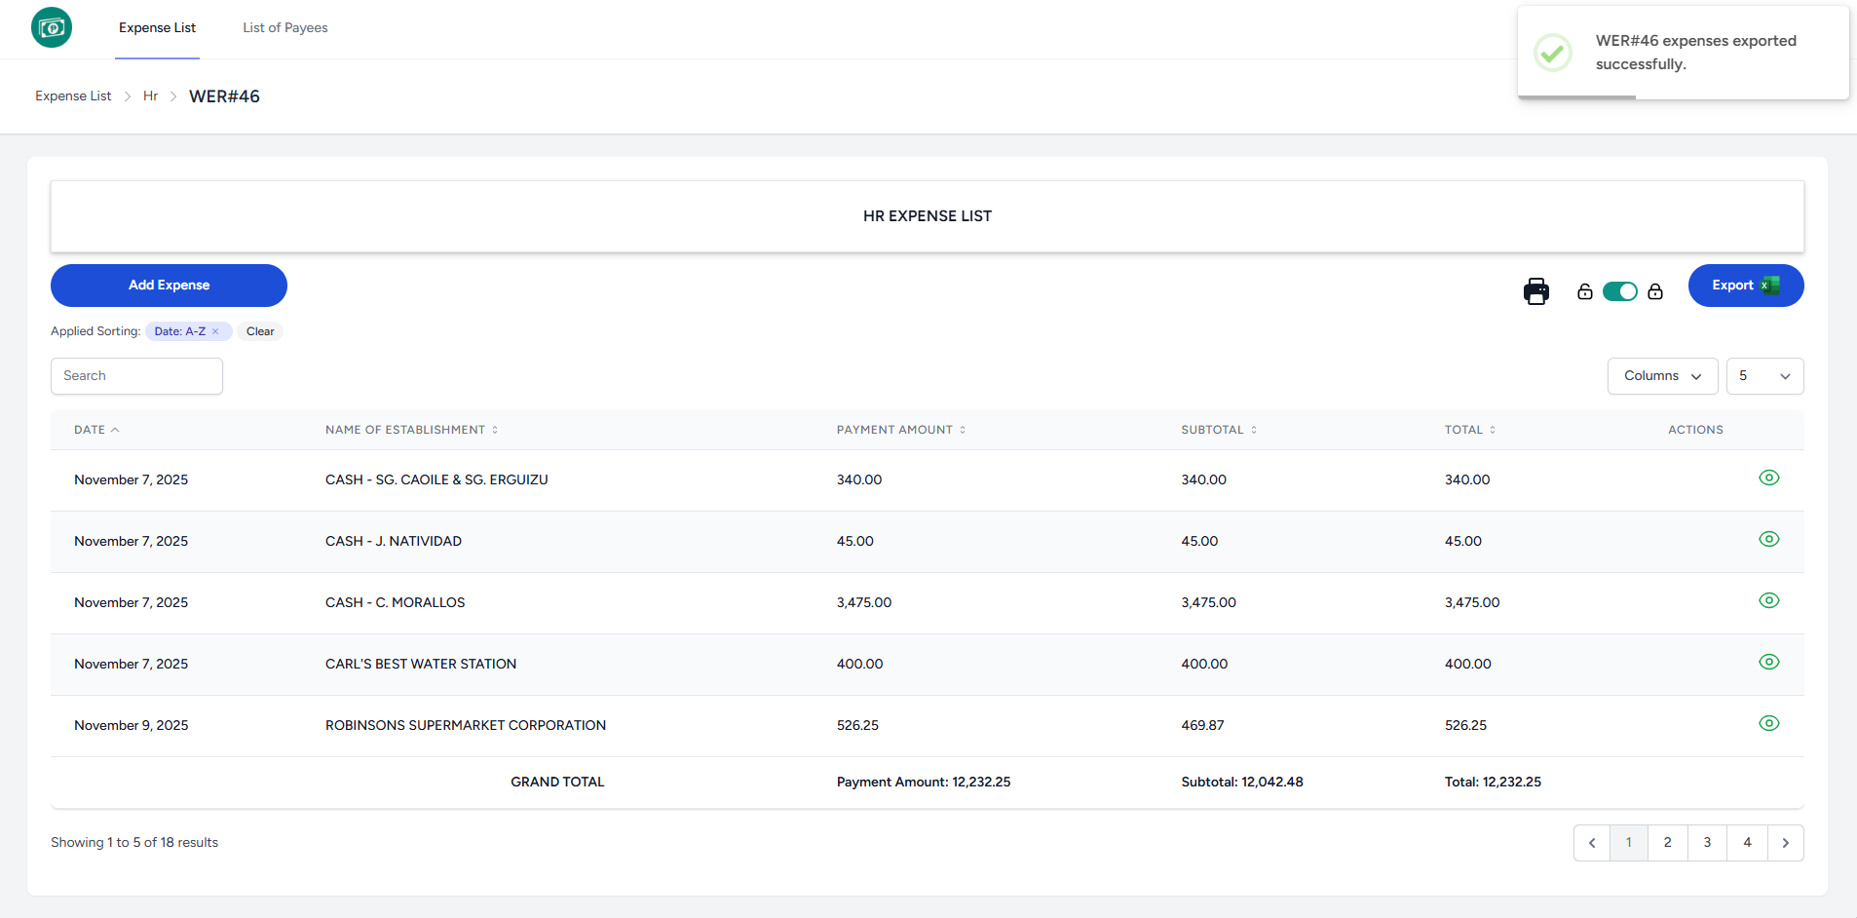Image resolution: width=1857 pixels, height=918 pixels.
Task: Click the Payment Amount: 12,232.25 total
Action: click(924, 783)
